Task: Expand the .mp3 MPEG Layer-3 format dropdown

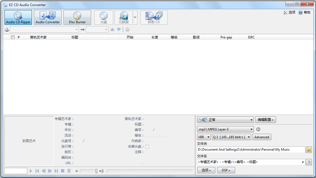Action: 225,129
